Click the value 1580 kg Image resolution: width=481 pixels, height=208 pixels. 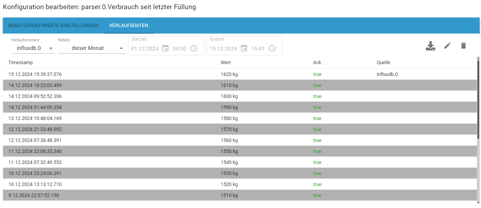(x=229, y=118)
